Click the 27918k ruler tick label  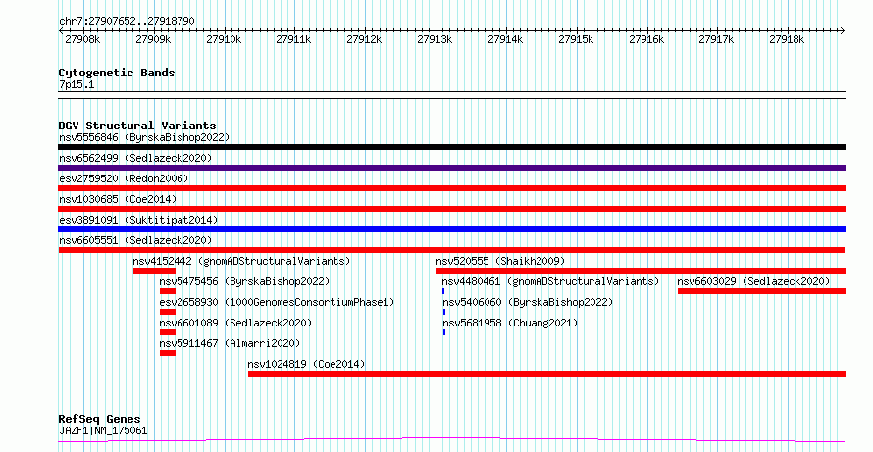click(788, 40)
